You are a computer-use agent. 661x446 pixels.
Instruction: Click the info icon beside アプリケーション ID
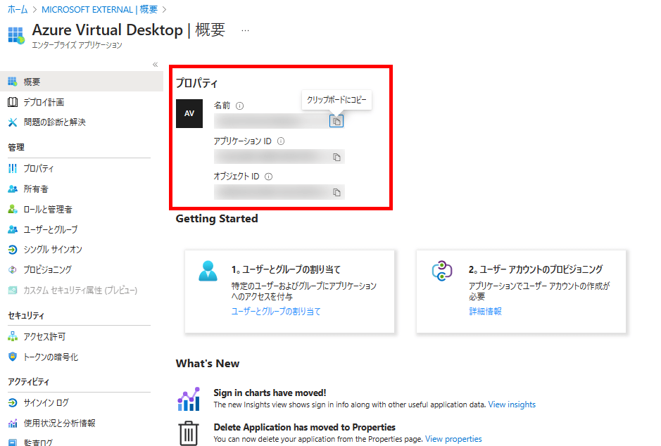281,141
